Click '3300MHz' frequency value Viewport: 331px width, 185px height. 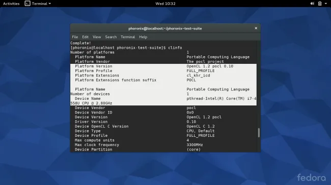tap(195, 145)
